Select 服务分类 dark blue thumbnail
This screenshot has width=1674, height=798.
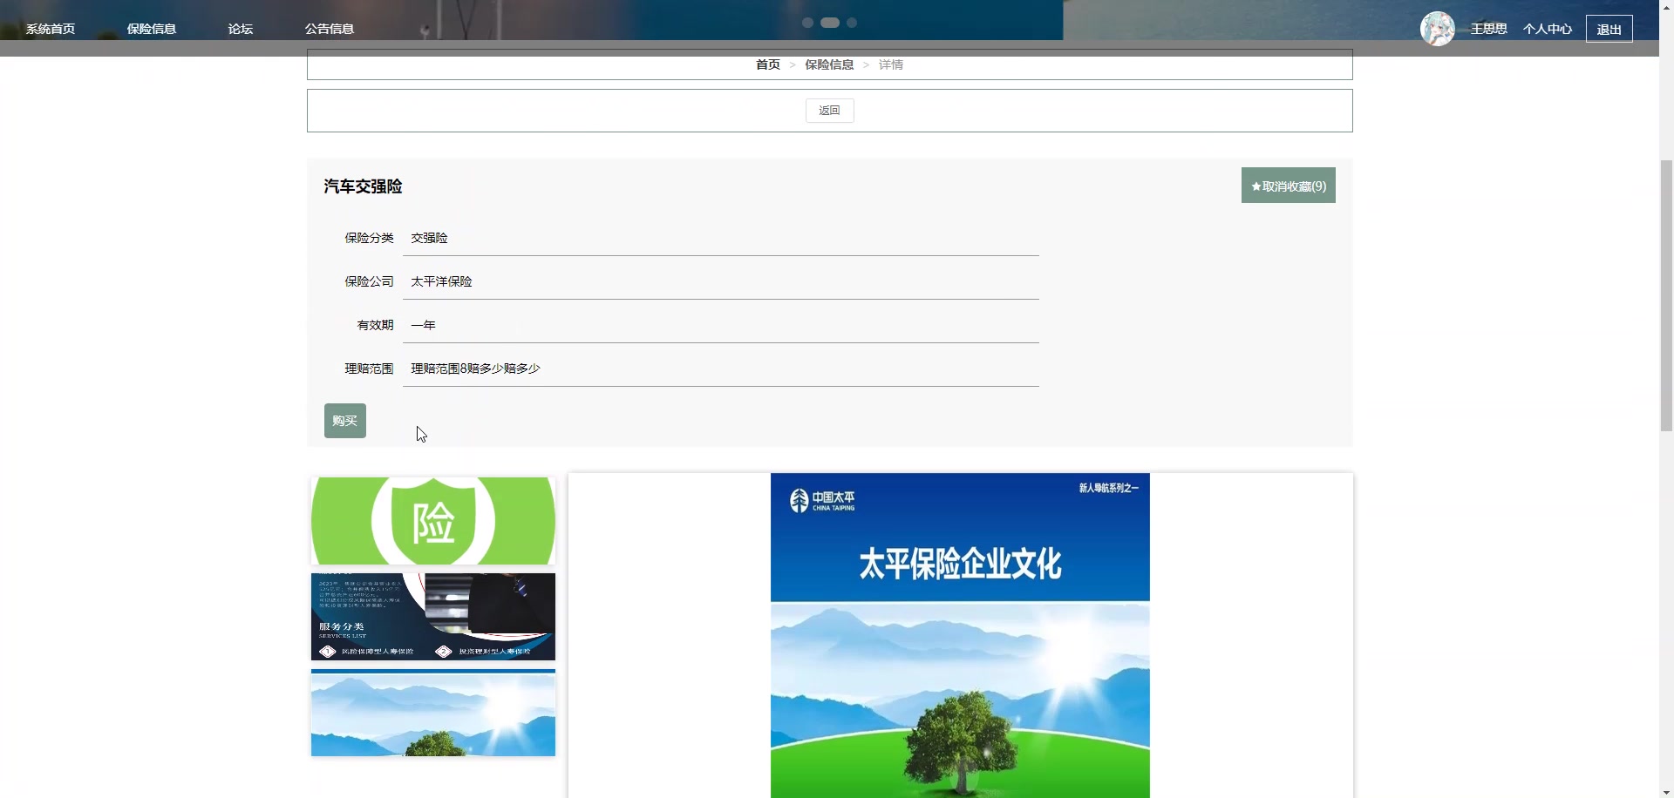tap(433, 617)
